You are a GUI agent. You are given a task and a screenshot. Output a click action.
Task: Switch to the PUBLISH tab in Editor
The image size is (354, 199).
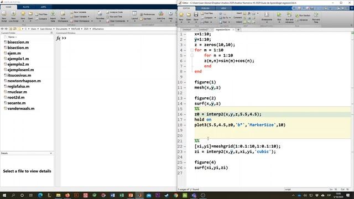click(x=205, y=8)
